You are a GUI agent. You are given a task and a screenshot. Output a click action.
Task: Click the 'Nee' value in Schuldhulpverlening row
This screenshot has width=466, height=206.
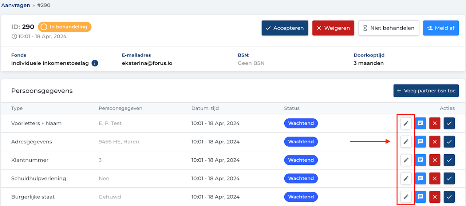104,178
